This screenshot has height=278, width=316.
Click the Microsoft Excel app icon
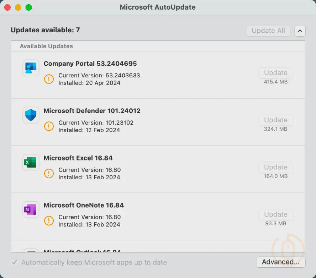[x=31, y=162]
